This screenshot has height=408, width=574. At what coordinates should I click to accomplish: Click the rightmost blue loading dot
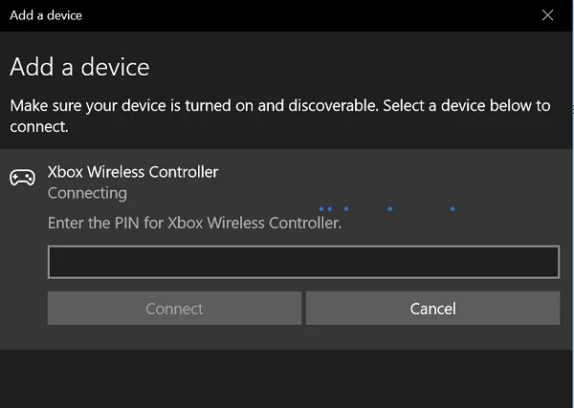(453, 208)
